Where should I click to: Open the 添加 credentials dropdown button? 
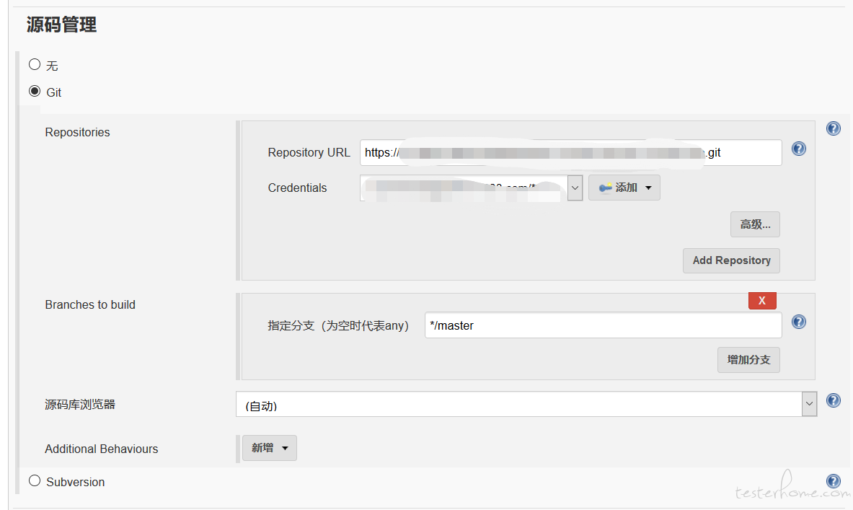(624, 188)
